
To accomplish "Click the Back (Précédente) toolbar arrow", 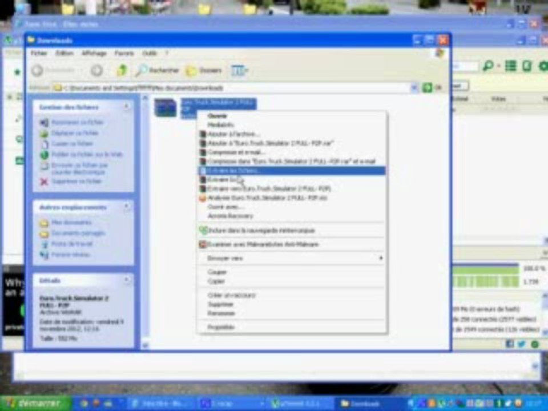I will click(38, 71).
